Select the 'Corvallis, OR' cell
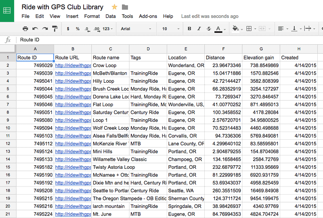The width and height of the screenshot is (323, 218). pos(186,136)
